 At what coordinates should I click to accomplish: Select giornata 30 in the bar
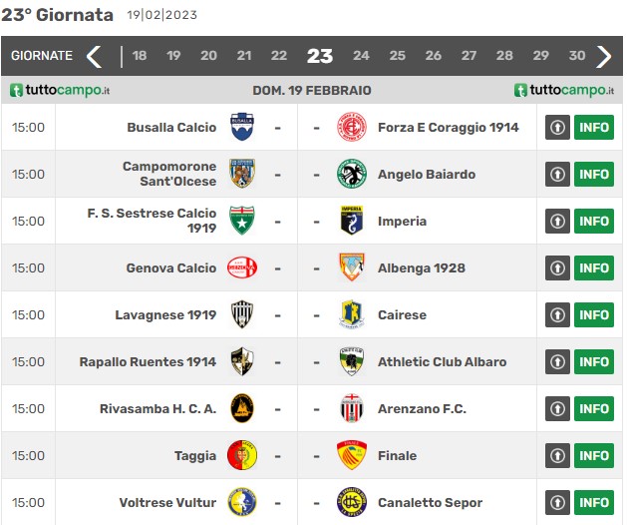(576, 55)
